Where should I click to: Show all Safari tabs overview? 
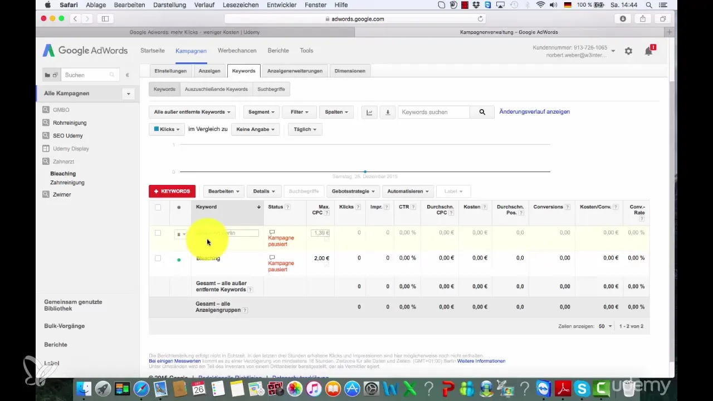coord(663,18)
